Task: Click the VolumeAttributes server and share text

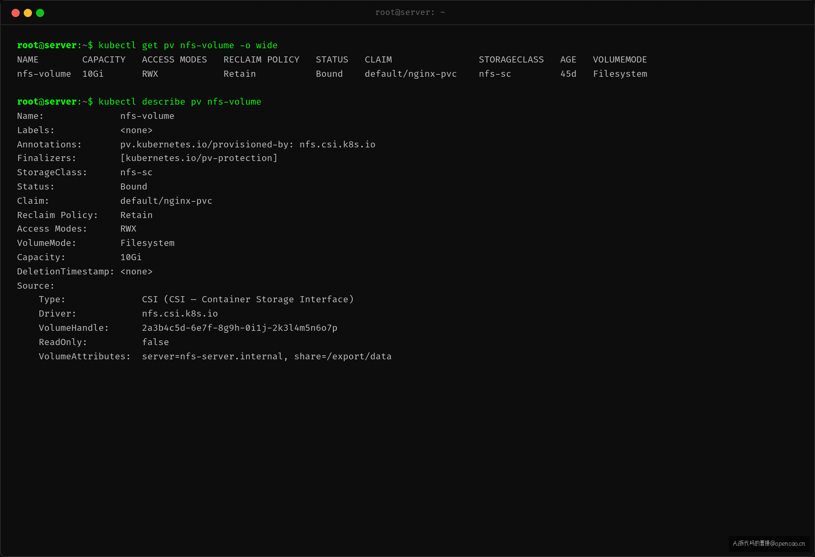Action: [x=267, y=356]
